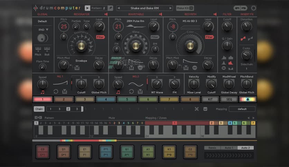Undo the last change with left arrow

pyautogui.click(x=237, y=8)
